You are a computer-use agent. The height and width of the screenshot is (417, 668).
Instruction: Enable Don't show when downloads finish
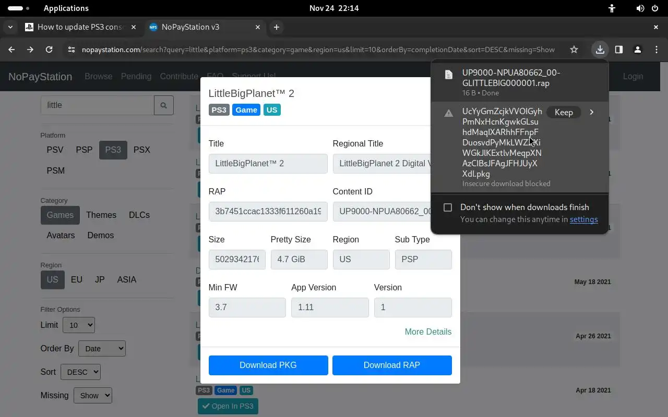448,207
